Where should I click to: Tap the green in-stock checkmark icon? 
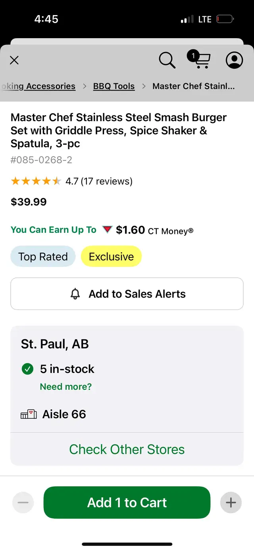coord(27,369)
